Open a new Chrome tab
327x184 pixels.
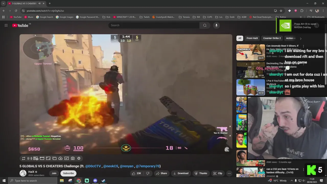50,3
